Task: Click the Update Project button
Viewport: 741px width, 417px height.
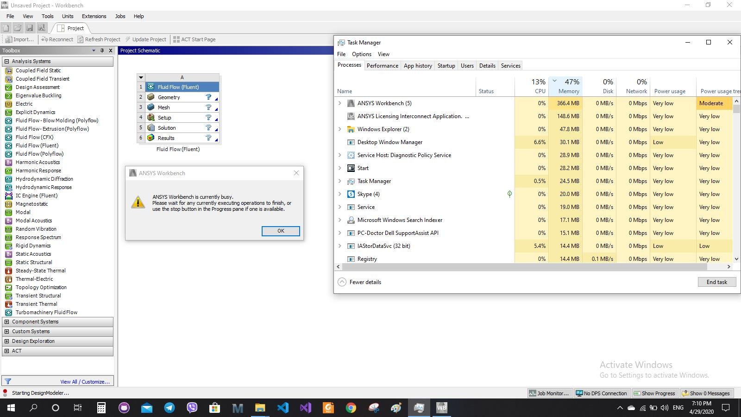Action: tap(145, 39)
